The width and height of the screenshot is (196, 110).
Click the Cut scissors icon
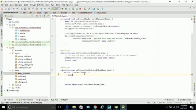[22, 9]
